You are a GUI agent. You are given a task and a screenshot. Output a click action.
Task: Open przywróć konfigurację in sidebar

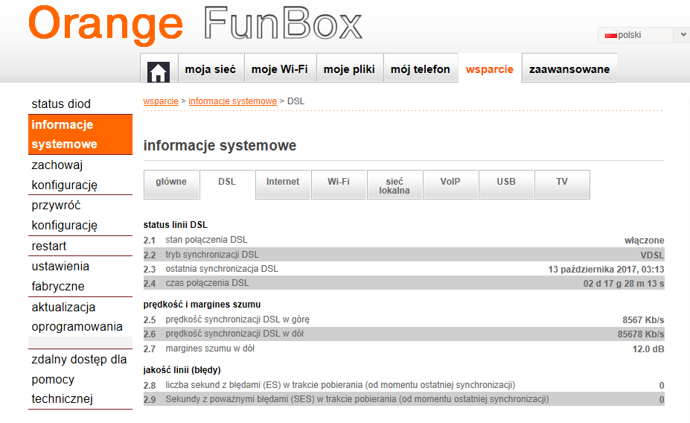80,215
